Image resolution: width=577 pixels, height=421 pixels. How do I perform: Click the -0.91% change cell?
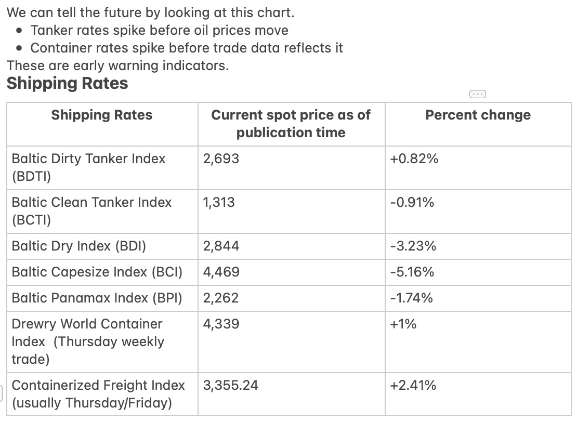click(x=478, y=212)
